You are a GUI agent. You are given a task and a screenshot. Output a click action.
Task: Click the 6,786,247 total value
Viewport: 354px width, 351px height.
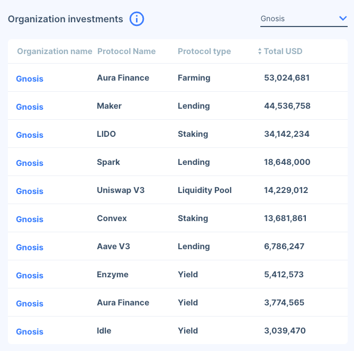click(x=284, y=247)
